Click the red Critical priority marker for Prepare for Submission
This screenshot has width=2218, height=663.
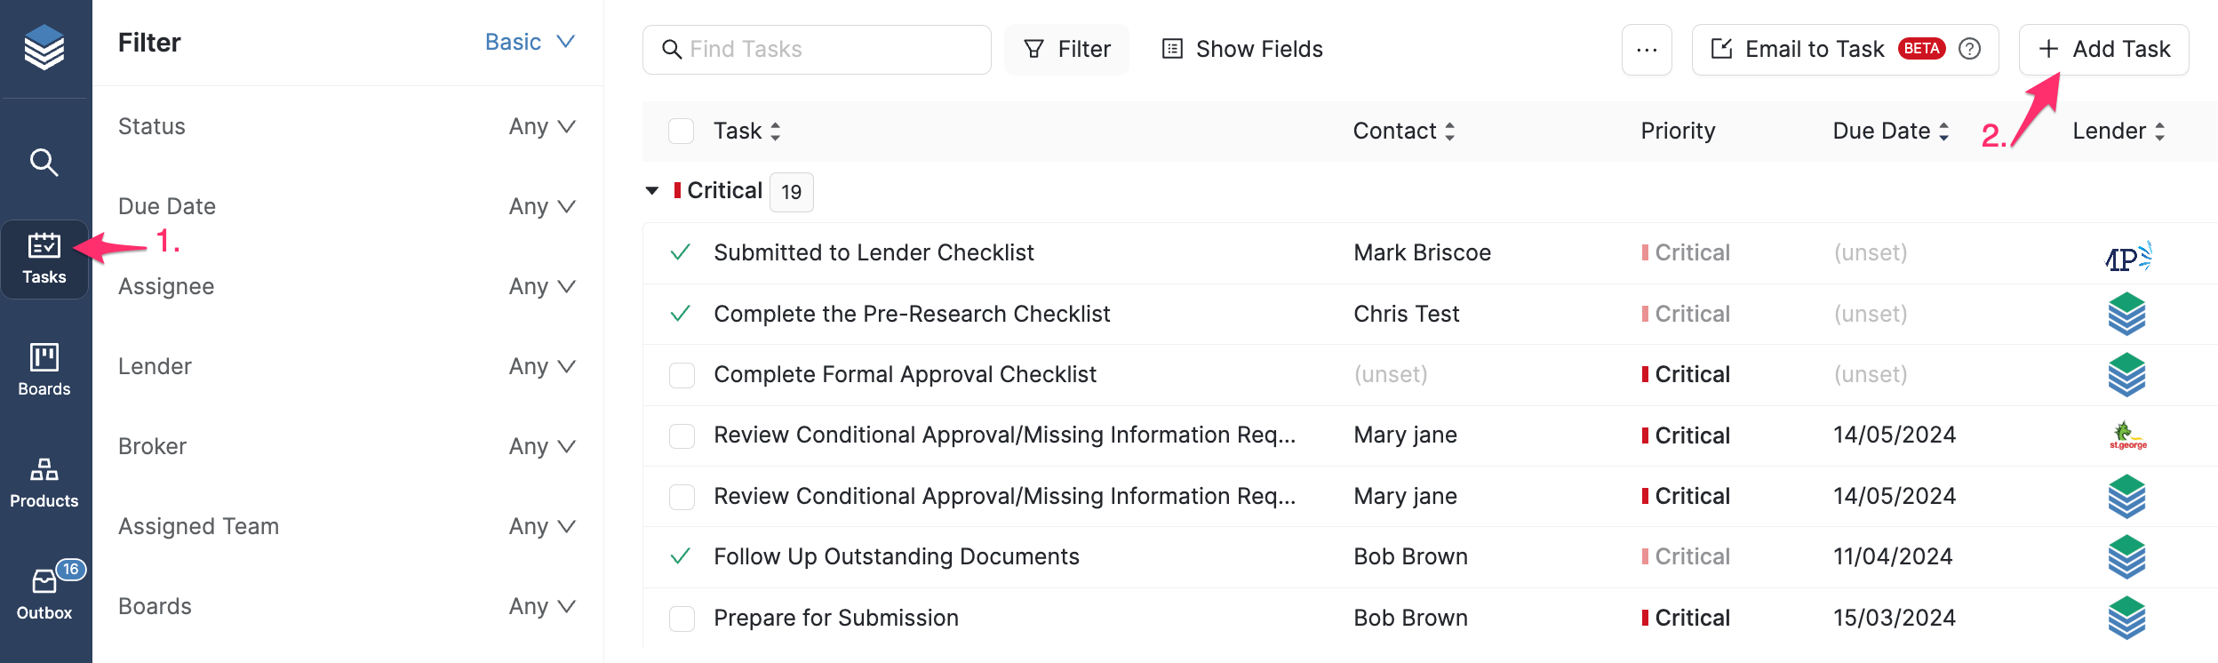pos(1645,618)
